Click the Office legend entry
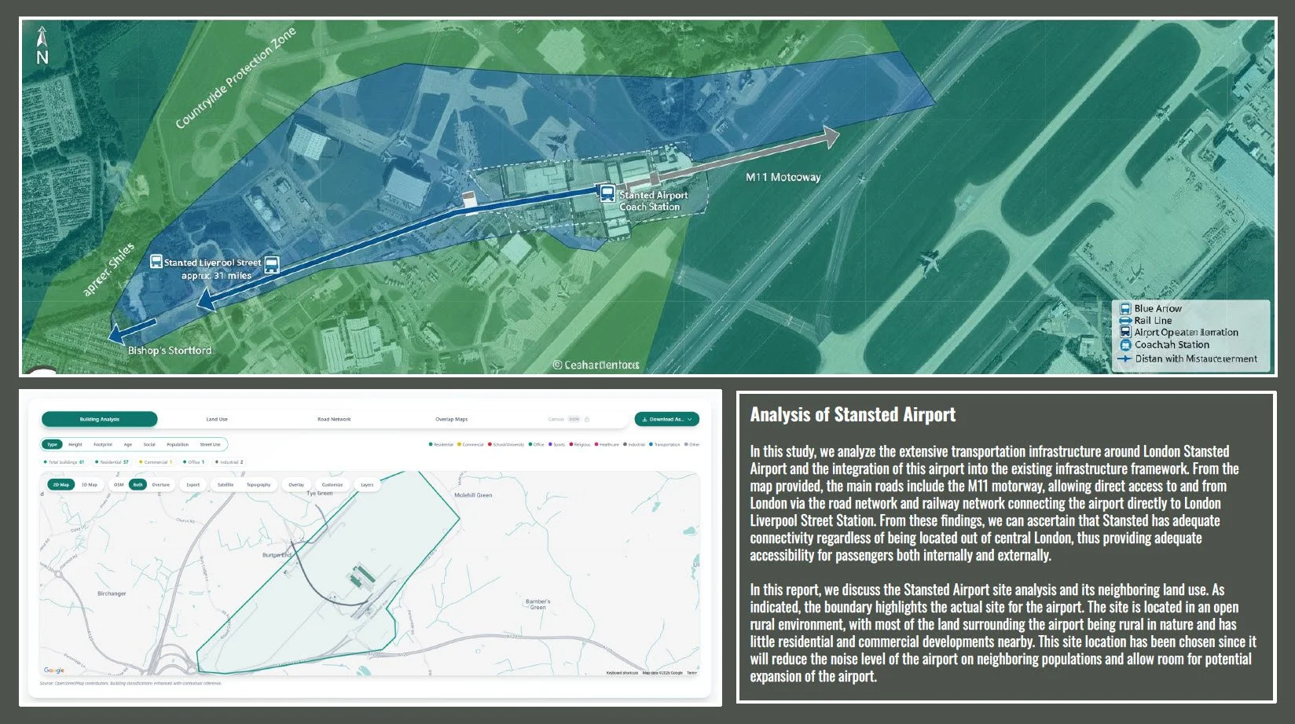The width and height of the screenshot is (1295, 724). tap(537, 444)
